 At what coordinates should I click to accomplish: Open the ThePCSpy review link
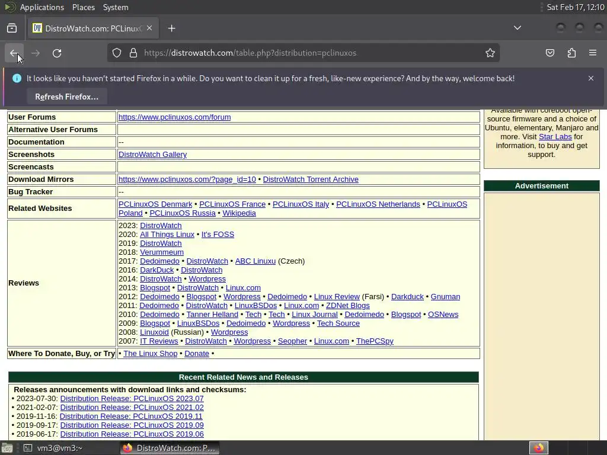pos(375,341)
